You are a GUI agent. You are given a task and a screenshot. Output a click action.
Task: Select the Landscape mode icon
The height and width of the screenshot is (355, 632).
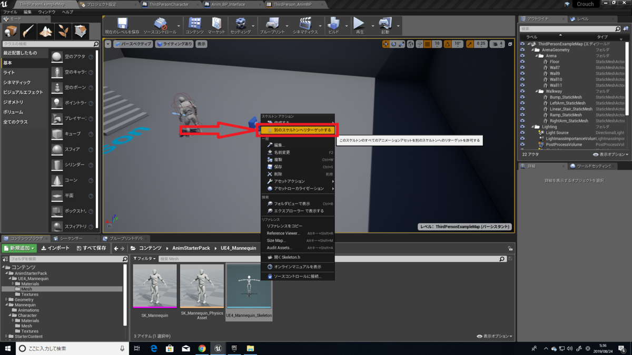tap(46, 31)
